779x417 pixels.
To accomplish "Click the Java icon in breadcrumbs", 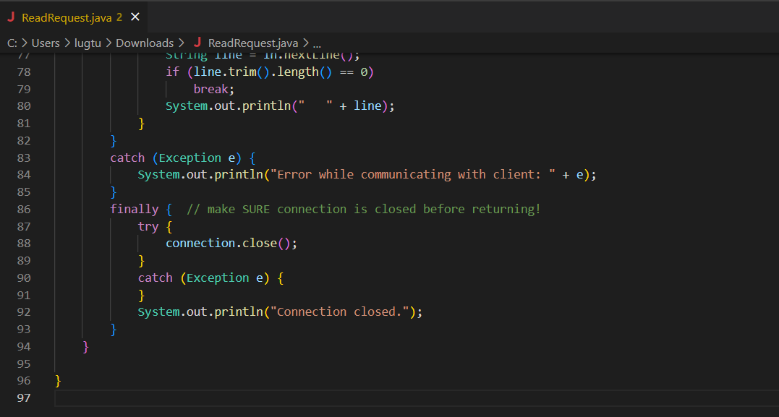I will click(197, 43).
